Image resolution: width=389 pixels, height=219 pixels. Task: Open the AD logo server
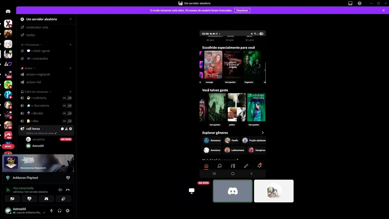8,64
